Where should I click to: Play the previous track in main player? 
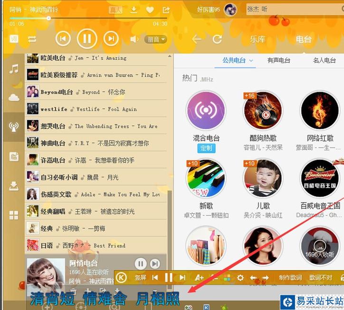63,38
